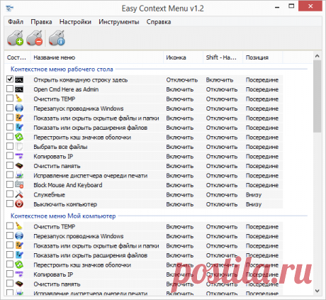
Task: Check Очистить TEMP in desktop menu section
Action: 10,98
